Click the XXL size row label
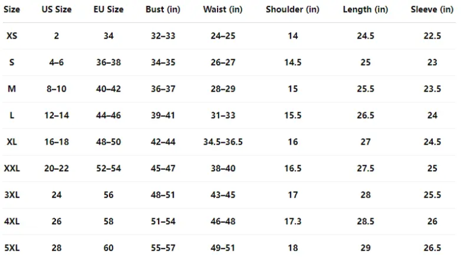 [x=12, y=168]
